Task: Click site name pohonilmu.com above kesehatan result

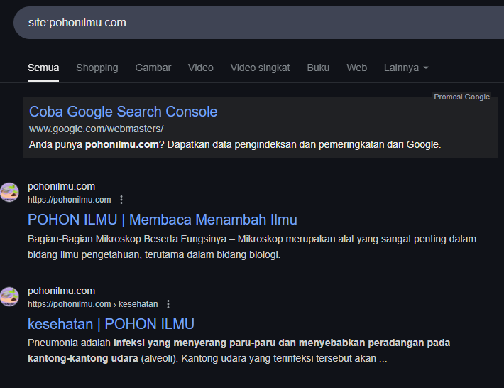Action: click(61, 291)
